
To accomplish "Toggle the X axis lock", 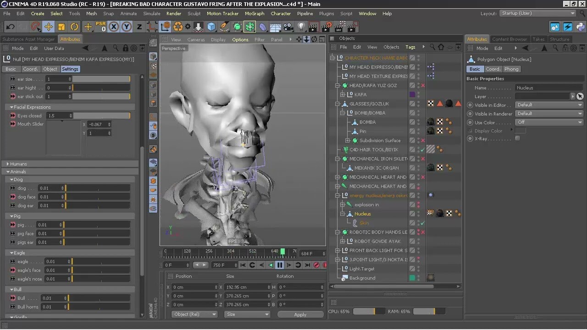I will point(114,27).
